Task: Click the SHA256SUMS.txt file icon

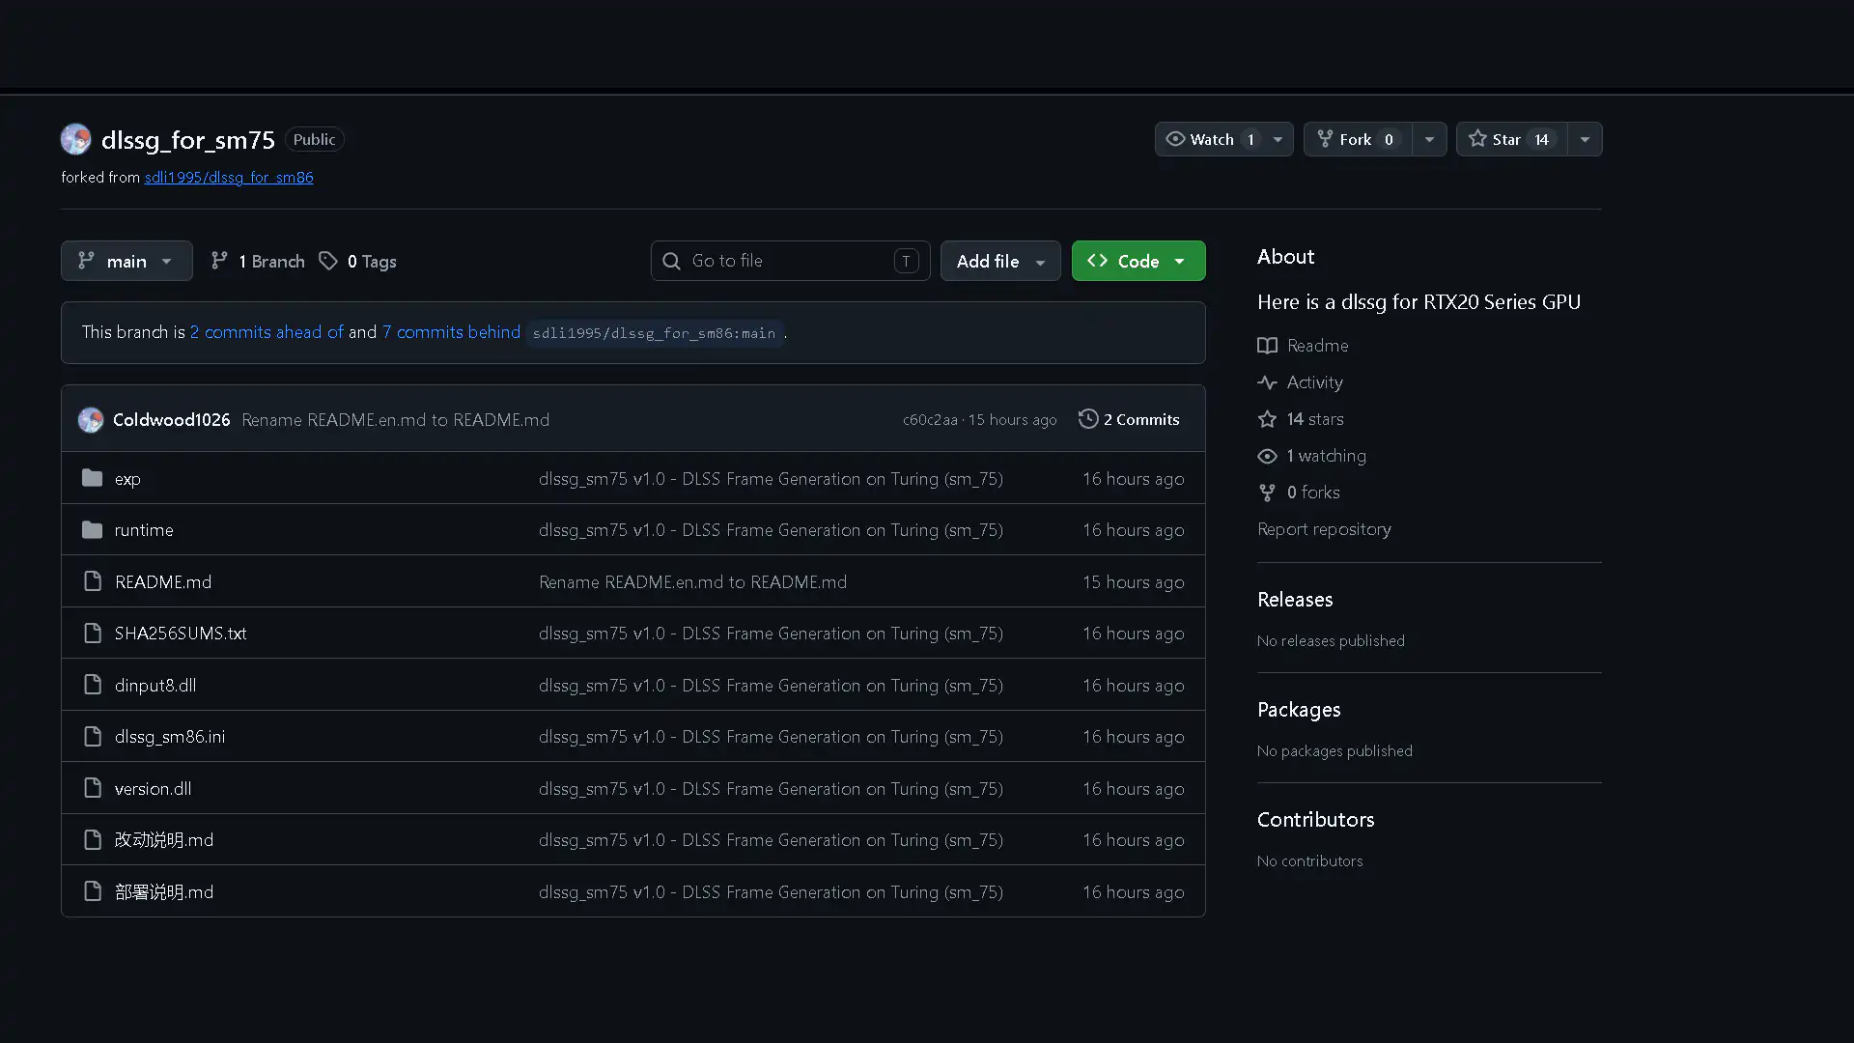Action: point(92,633)
